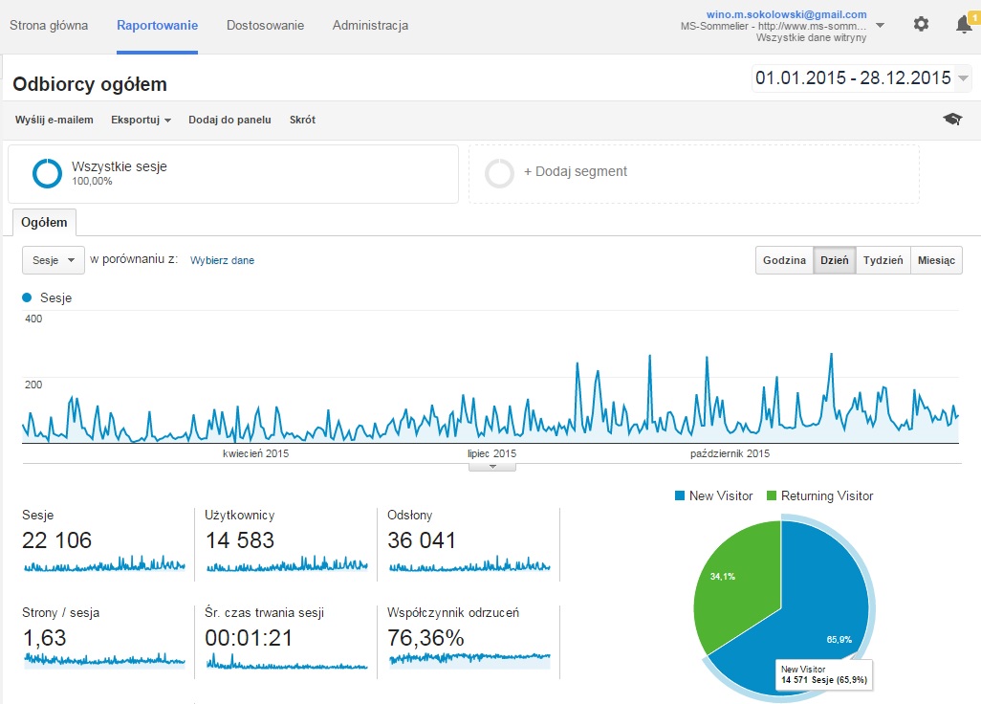Click Wyślij e-mailem button
The image size is (981, 704).
pos(54,120)
